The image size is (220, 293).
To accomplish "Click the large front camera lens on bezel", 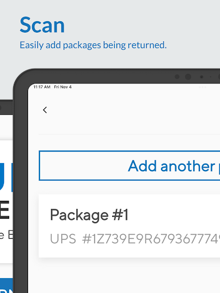I will pyautogui.click(x=188, y=77).
